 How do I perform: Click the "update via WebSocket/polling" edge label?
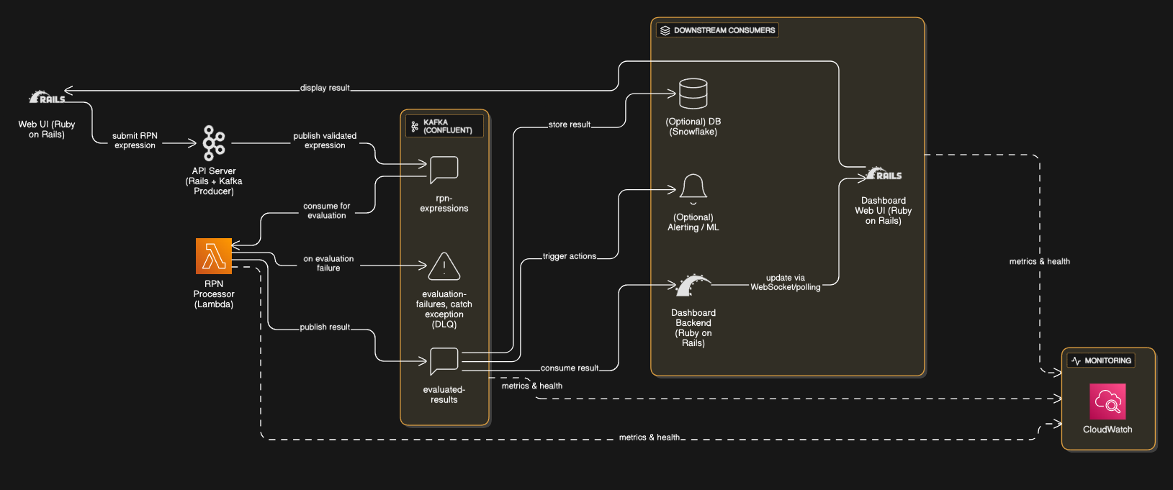[x=785, y=282]
